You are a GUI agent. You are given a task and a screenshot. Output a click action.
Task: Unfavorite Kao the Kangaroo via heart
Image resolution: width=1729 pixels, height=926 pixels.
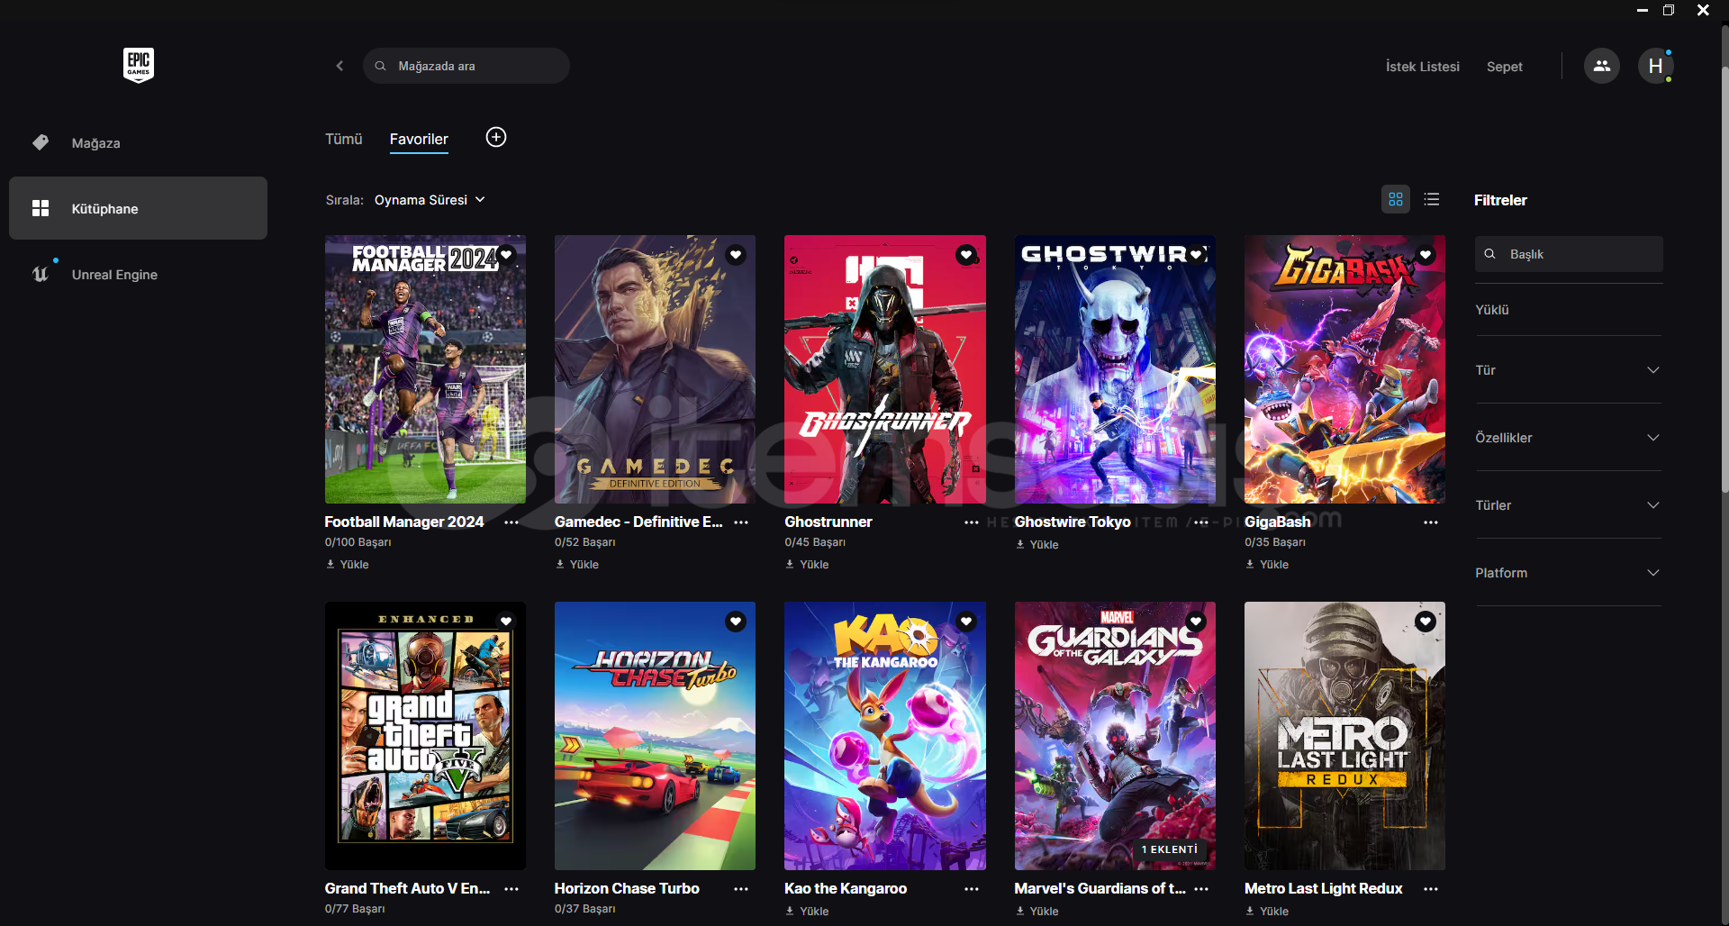click(x=966, y=622)
